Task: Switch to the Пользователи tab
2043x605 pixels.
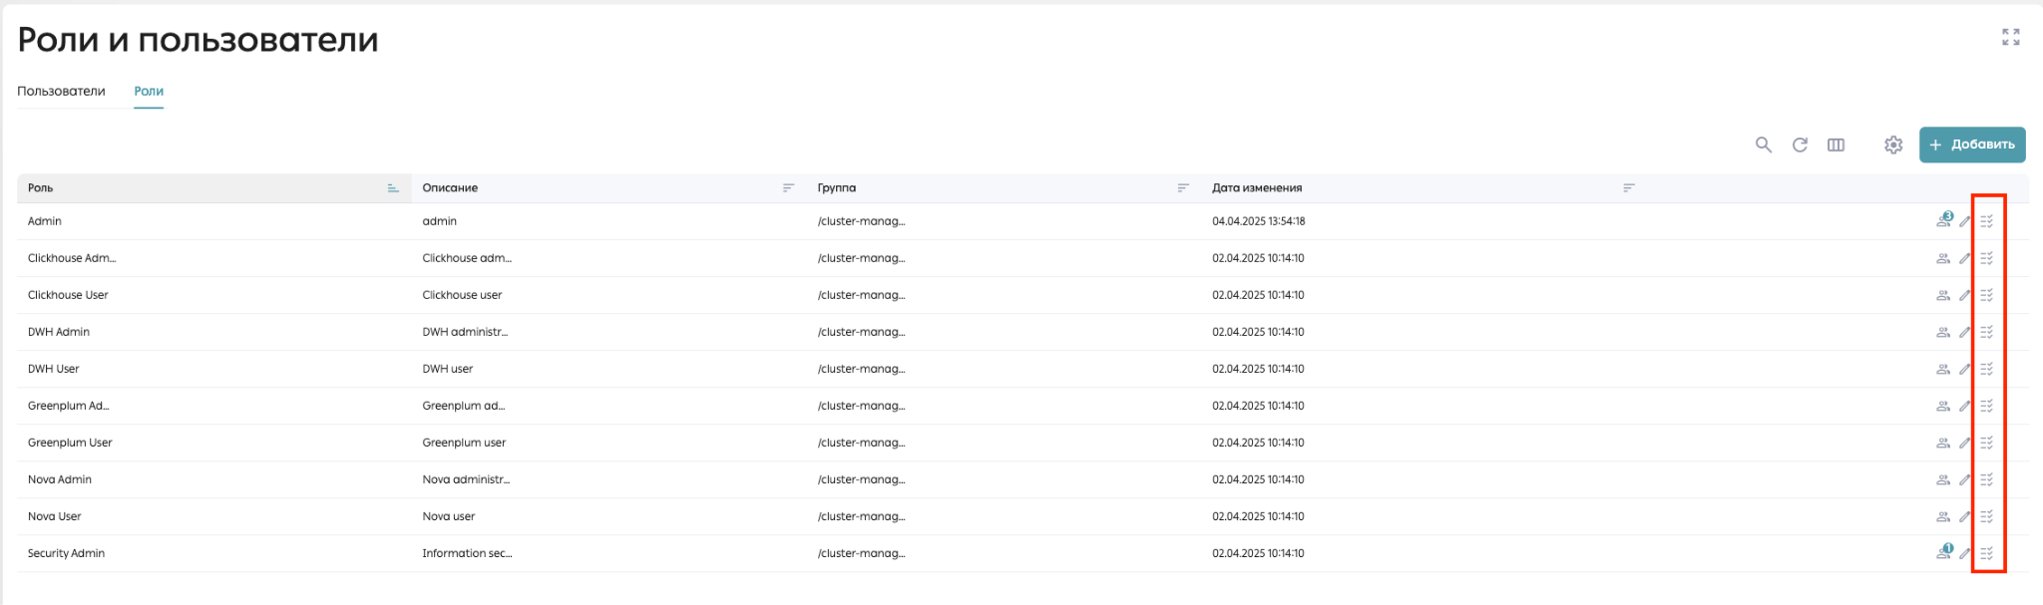Action: (x=61, y=91)
